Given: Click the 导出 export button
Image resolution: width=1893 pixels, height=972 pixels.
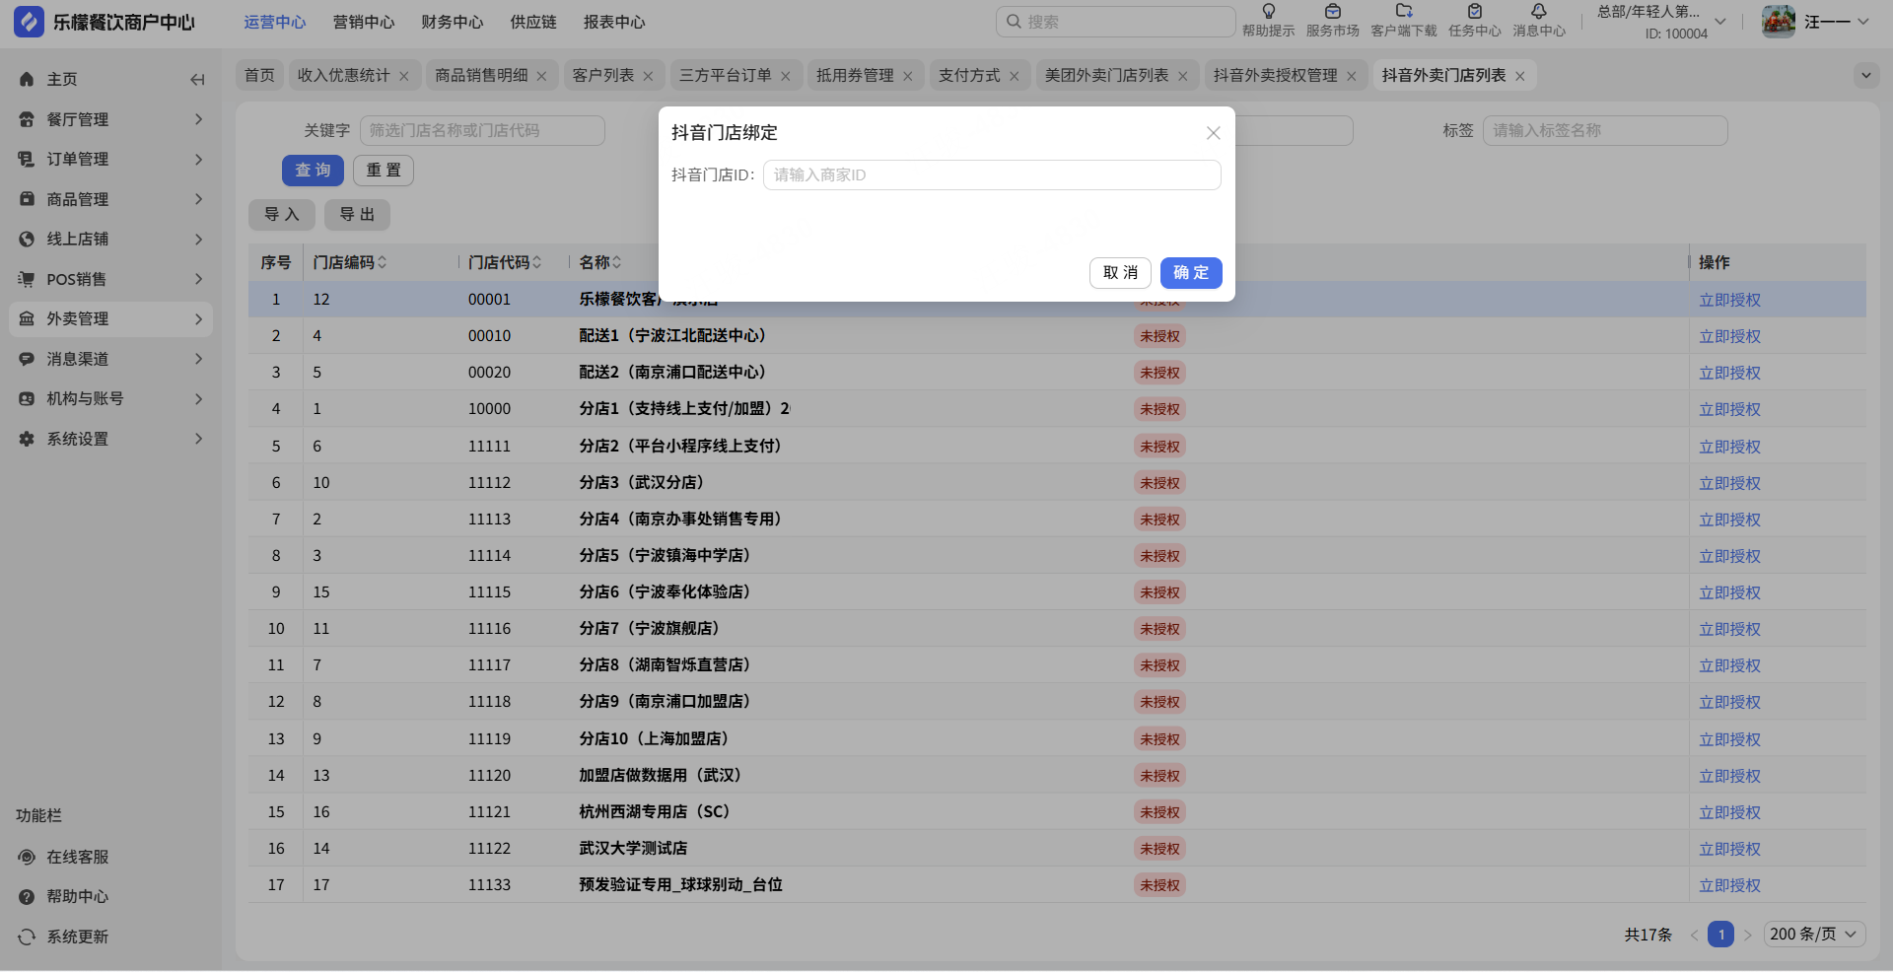Looking at the screenshot, I should point(357,215).
